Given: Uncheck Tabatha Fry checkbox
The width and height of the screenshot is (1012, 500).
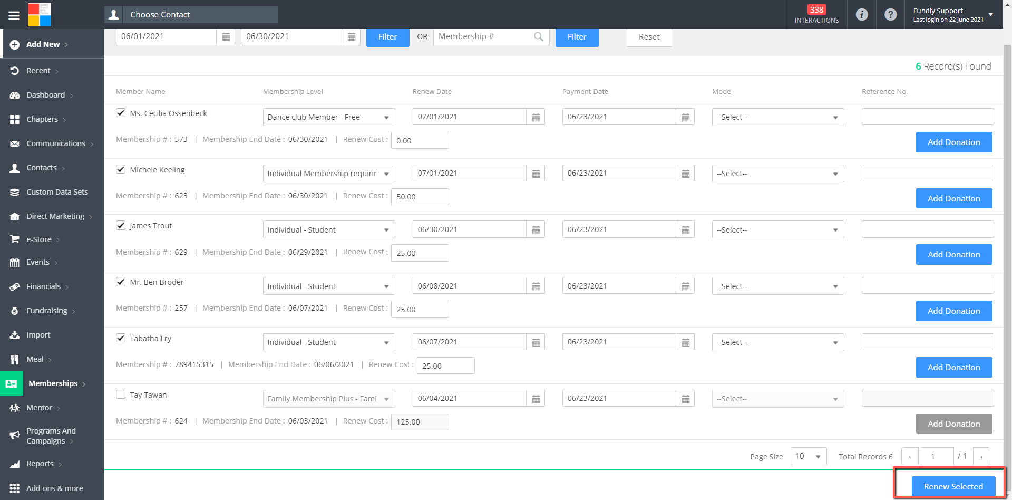Looking at the screenshot, I should point(121,338).
